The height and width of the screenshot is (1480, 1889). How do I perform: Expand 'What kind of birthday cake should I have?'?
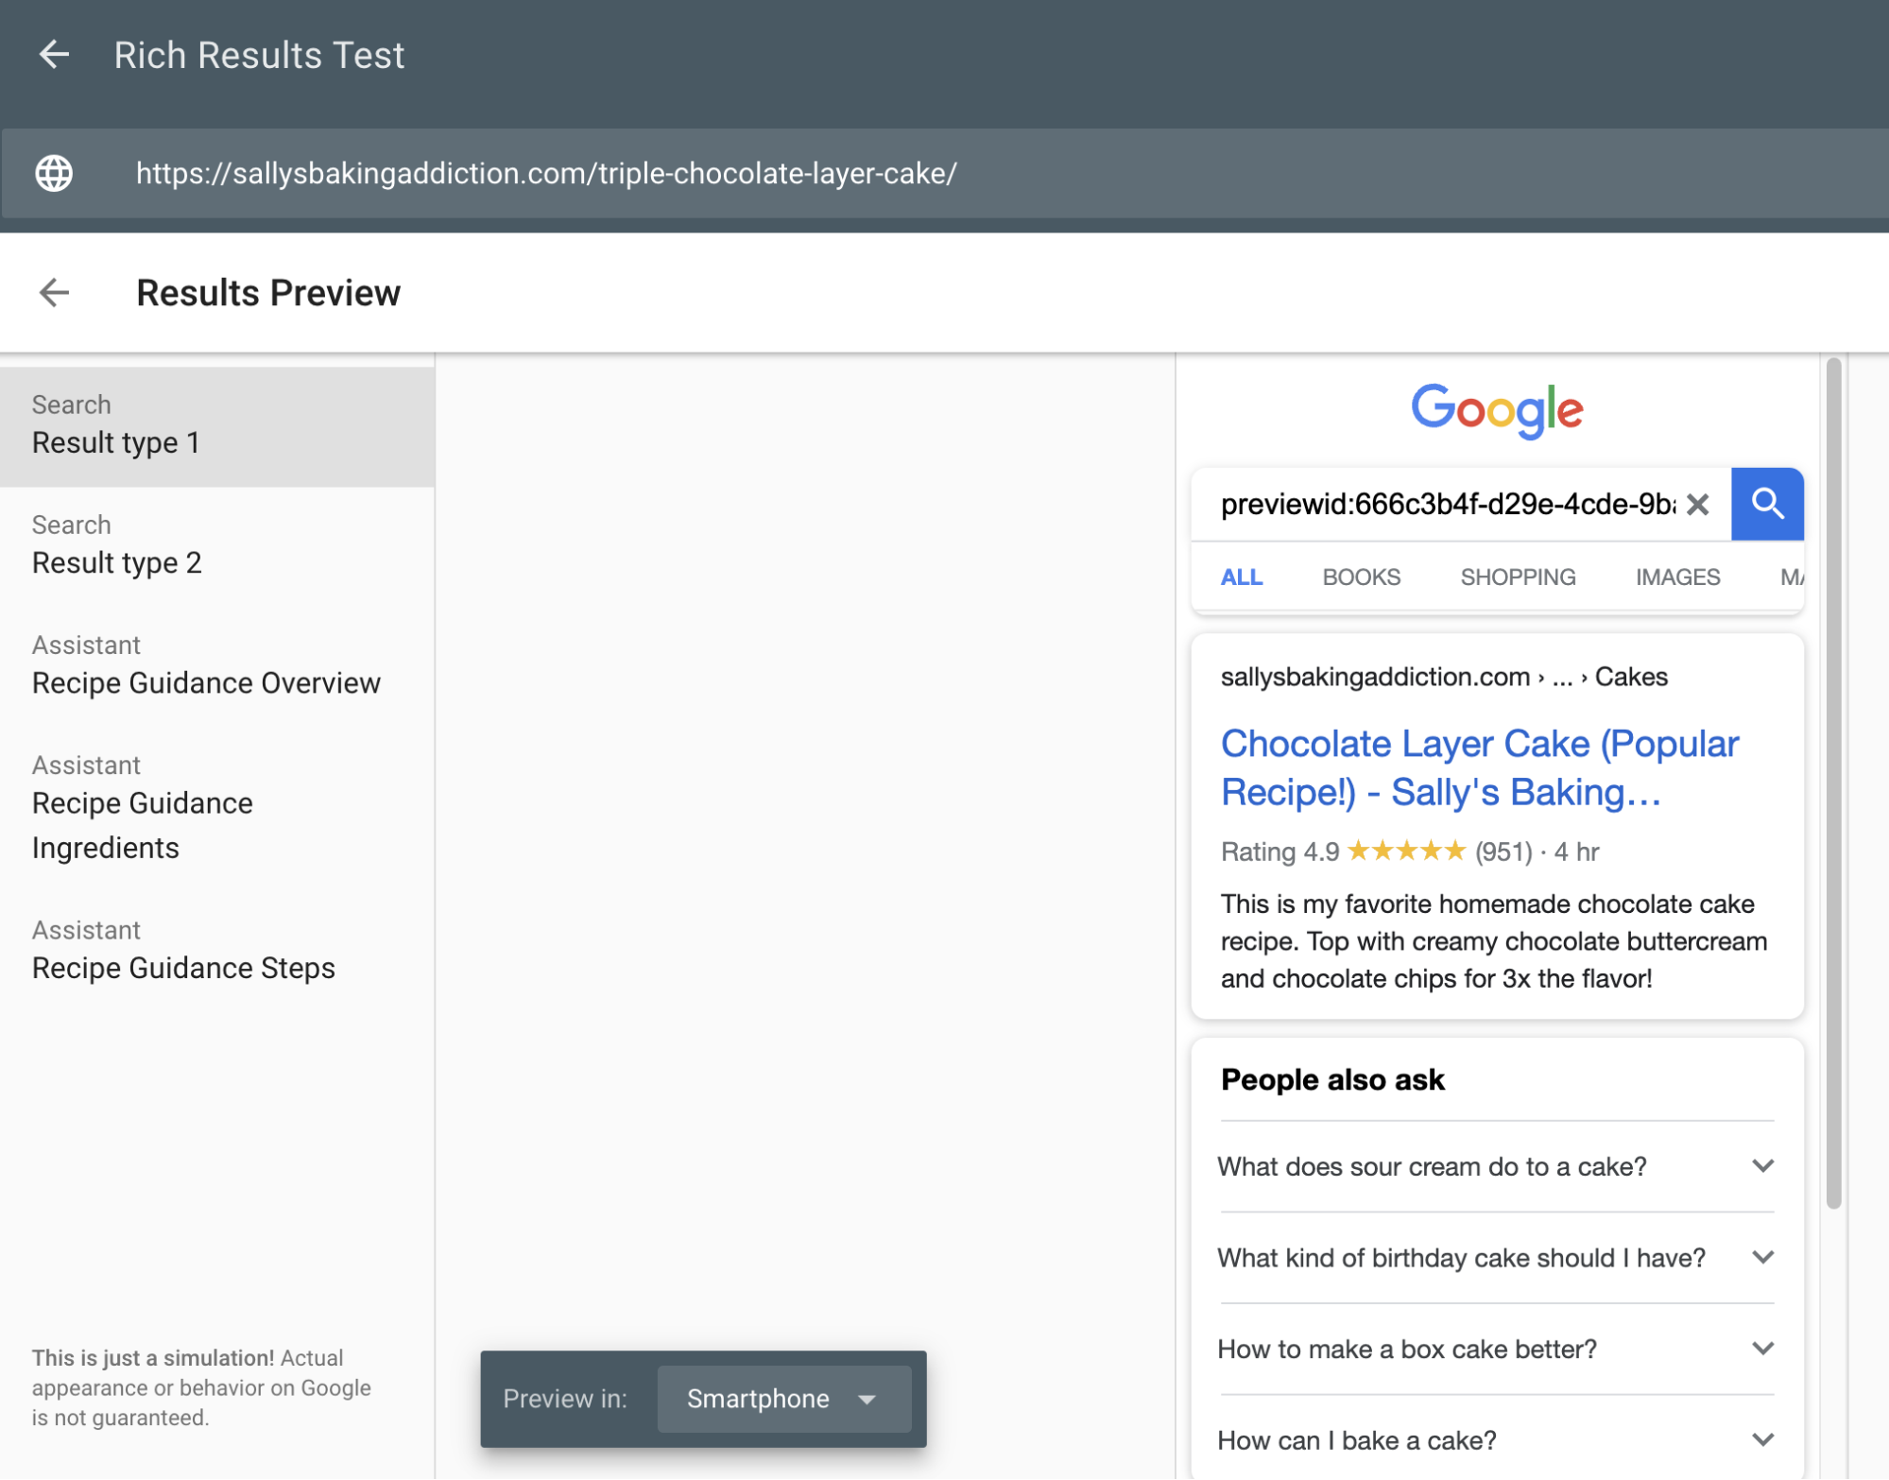[1497, 1258]
